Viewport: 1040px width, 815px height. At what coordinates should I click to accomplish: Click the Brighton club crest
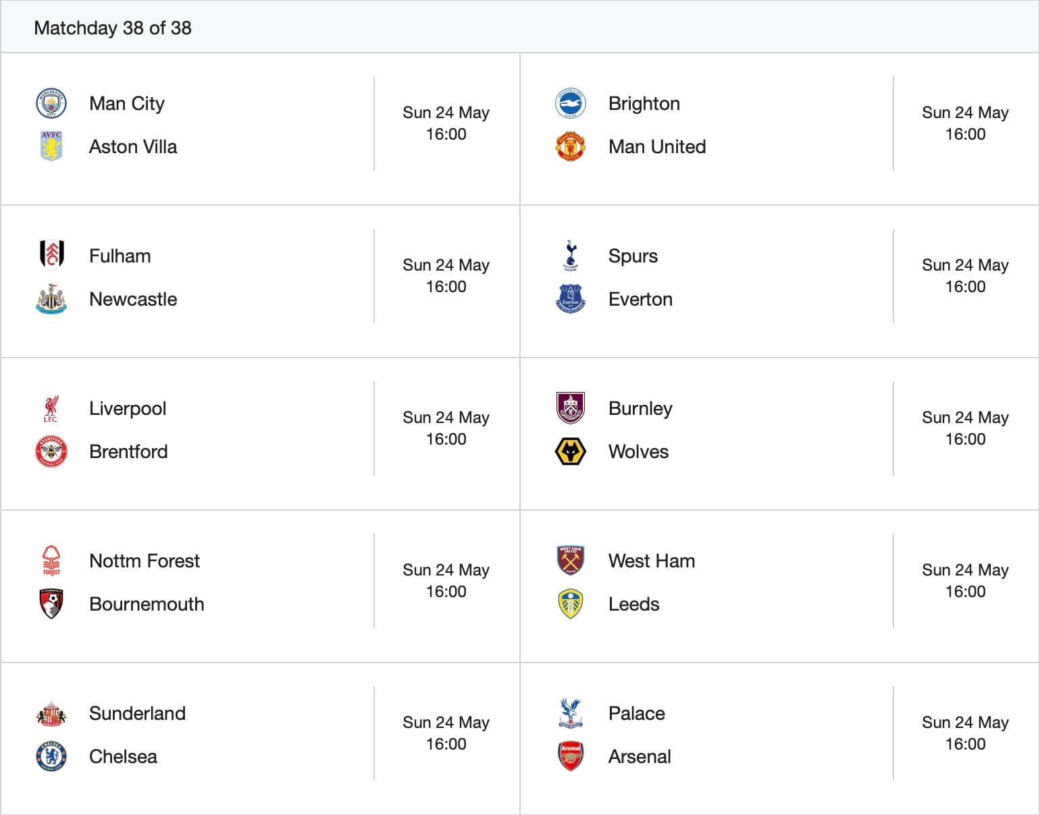(x=571, y=103)
